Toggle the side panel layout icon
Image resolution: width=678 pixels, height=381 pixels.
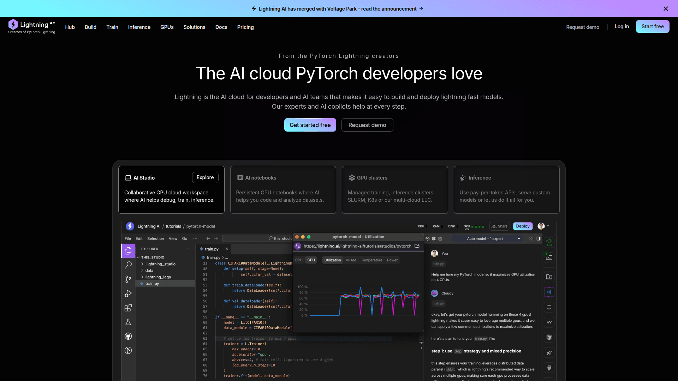click(x=538, y=238)
